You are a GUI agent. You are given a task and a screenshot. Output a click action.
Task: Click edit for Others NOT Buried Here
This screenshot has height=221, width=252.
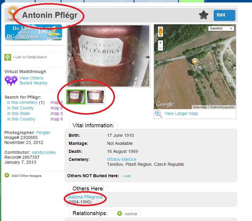point(126,176)
